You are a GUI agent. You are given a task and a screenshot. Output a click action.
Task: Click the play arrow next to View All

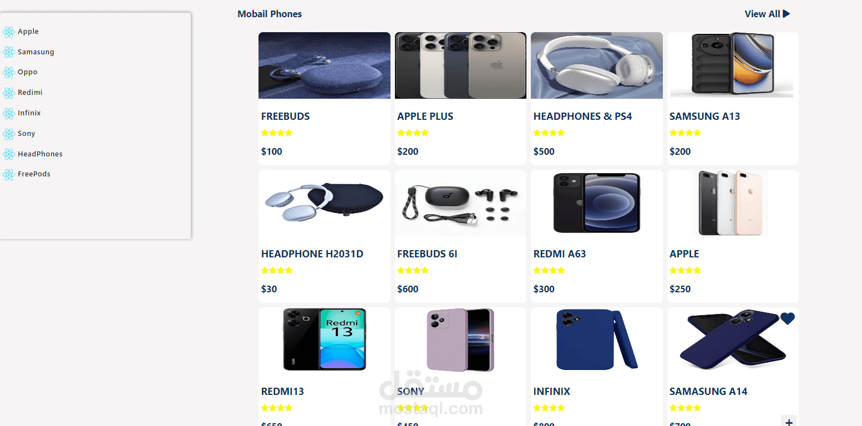click(786, 14)
